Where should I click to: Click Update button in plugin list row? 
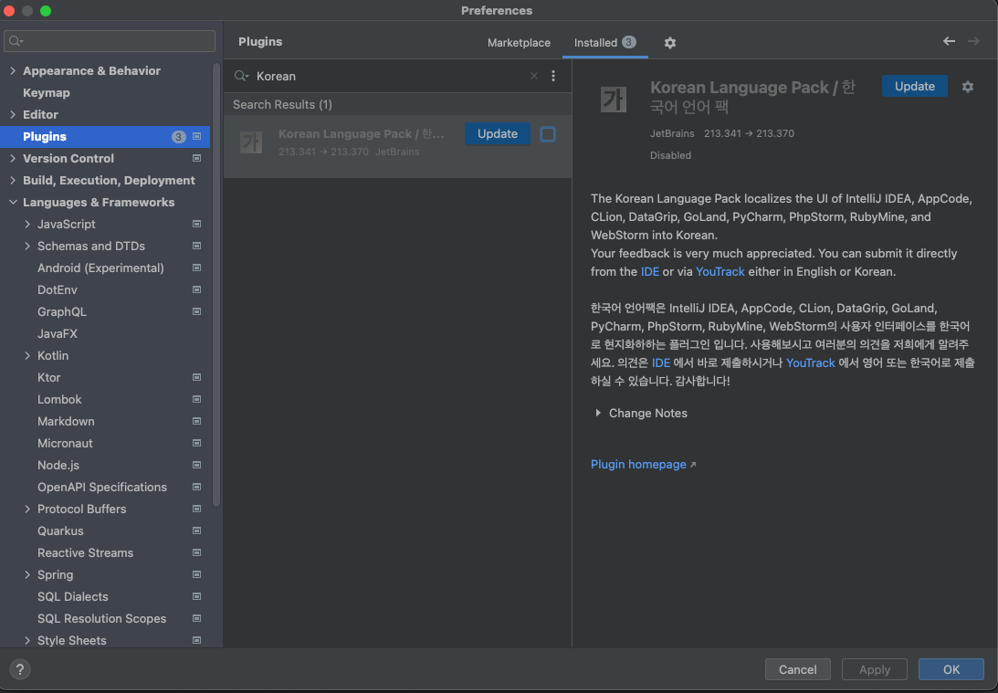tap(497, 133)
